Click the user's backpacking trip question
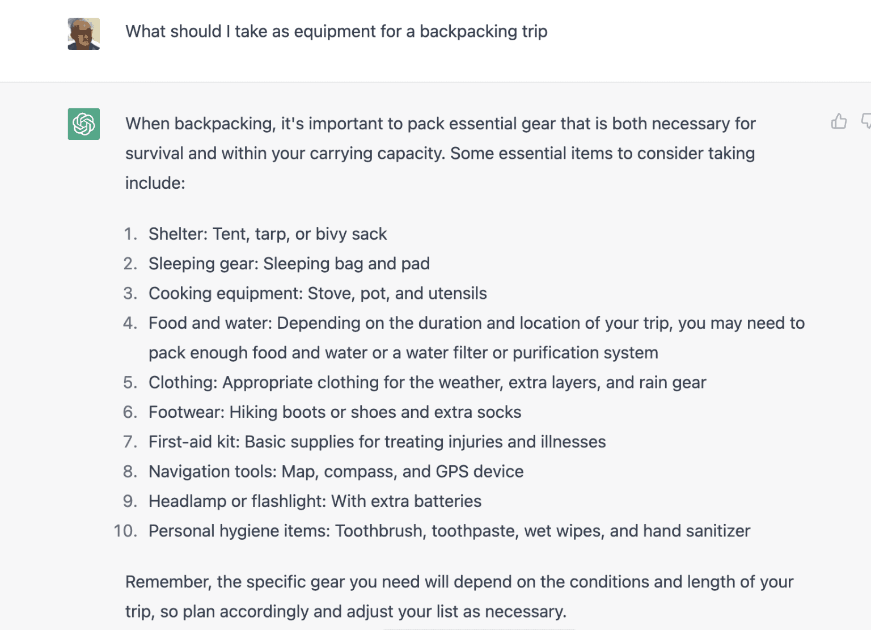This screenshot has height=630, width=871. [336, 32]
